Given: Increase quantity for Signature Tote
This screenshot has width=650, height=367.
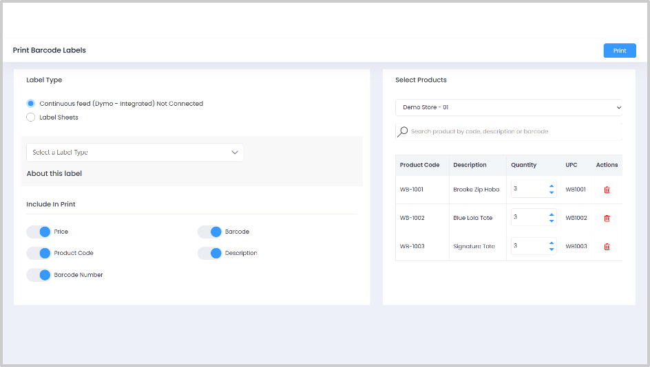Looking at the screenshot, I should (x=552, y=243).
